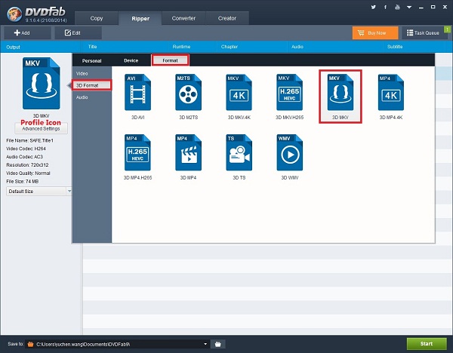453x353 pixels.
Task: Click the Output column header
Action: [x=14, y=47]
